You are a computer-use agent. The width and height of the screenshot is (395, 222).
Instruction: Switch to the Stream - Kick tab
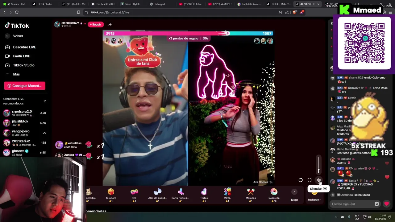point(16,4)
